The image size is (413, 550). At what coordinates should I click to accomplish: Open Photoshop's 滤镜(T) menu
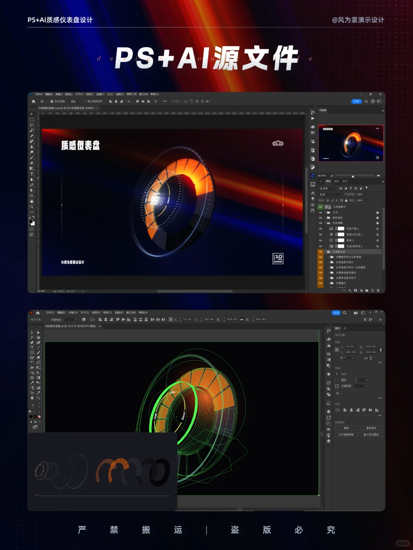(x=100, y=94)
